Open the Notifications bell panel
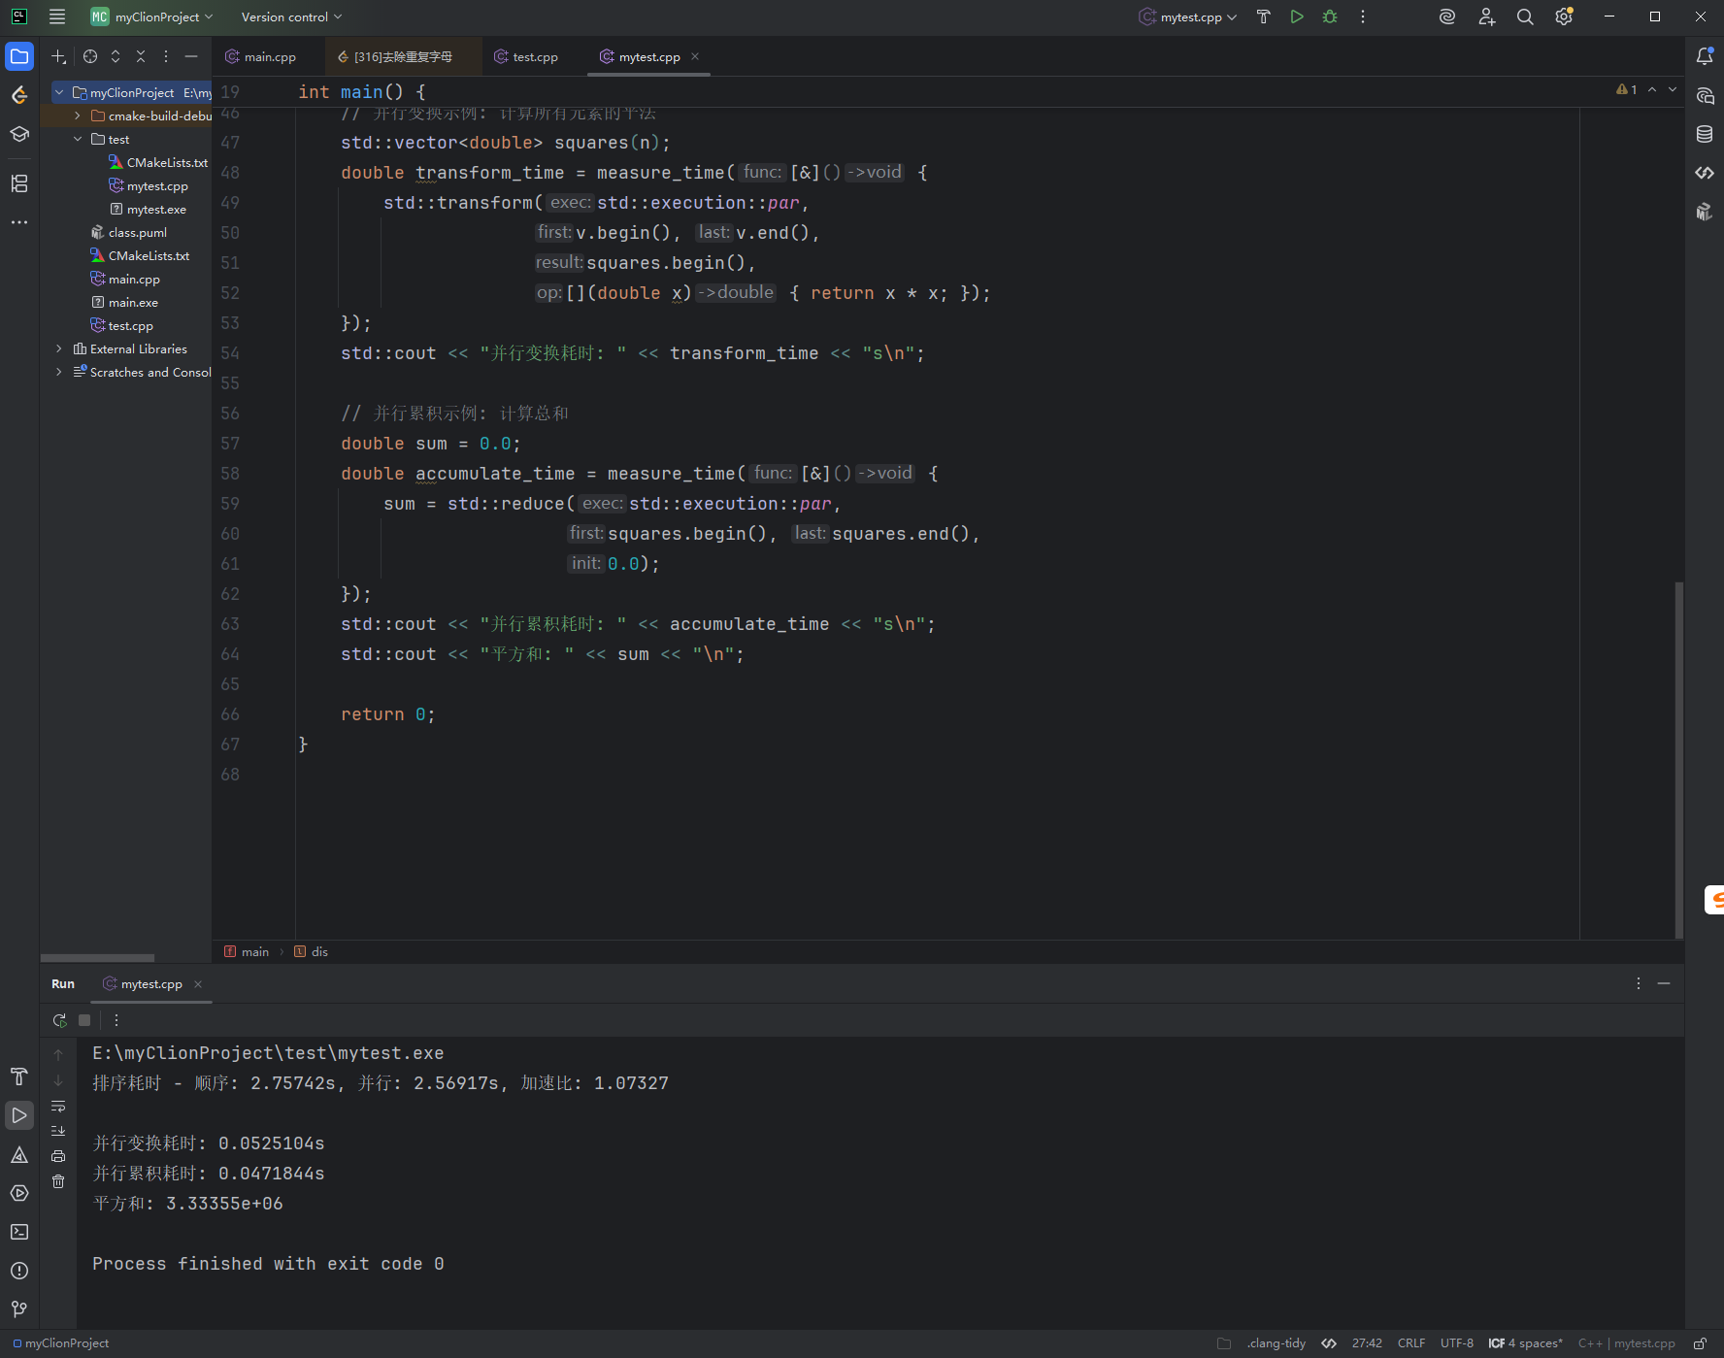Viewport: 1724px width, 1358px height. point(1704,56)
